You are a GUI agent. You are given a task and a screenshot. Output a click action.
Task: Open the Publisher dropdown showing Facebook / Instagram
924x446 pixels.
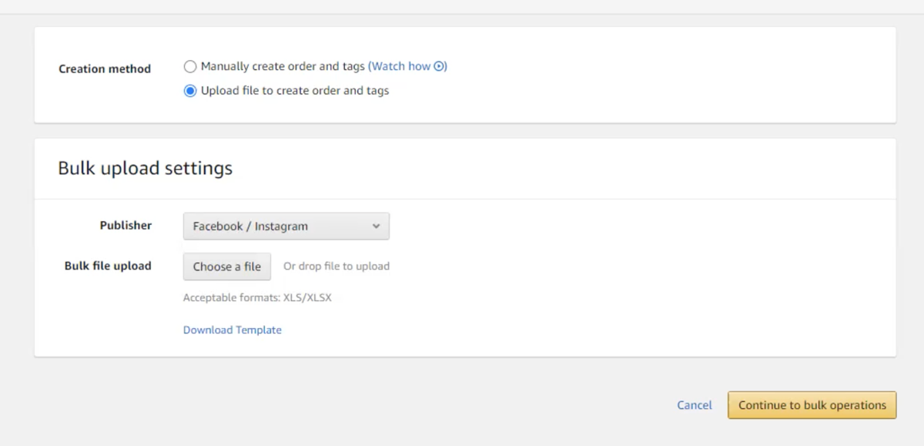click(286, 226)
